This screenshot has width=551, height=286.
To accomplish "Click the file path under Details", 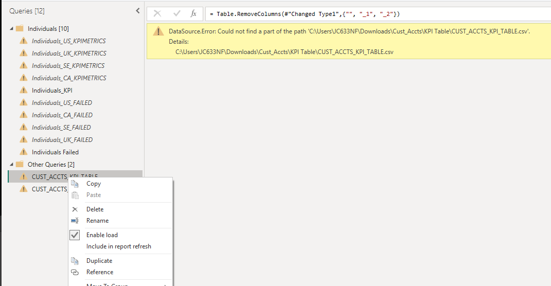I will [285, 51].
